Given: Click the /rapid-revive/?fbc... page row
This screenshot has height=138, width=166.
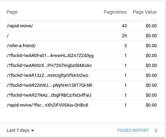Looking at the screenshot, I should tap(82, 105).
